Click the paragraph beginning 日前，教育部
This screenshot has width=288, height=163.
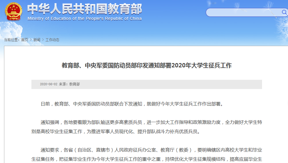pyautogui.click(x=132, y=104)
